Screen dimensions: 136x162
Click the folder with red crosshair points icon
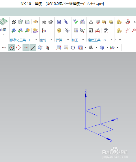coord(104,22)
